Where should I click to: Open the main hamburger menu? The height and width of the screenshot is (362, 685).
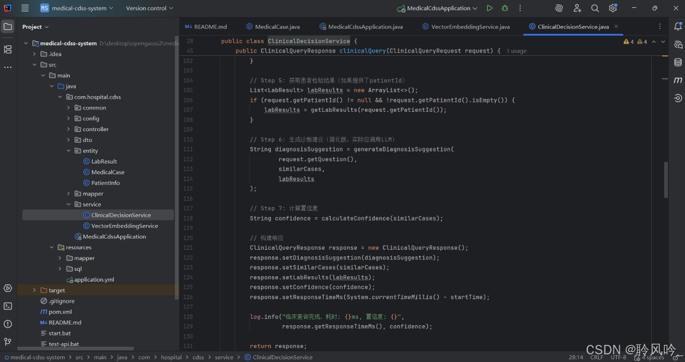pos(25,8)
